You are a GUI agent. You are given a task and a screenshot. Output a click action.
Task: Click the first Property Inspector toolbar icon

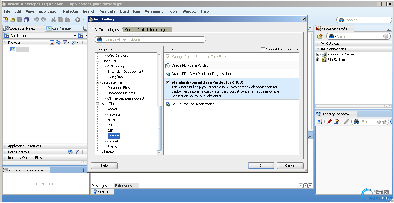pyautogui.click(x=319, y=121)
